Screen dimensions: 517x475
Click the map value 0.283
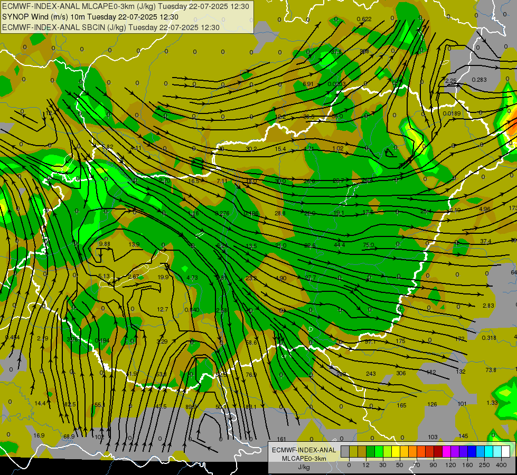click(479, 80)
